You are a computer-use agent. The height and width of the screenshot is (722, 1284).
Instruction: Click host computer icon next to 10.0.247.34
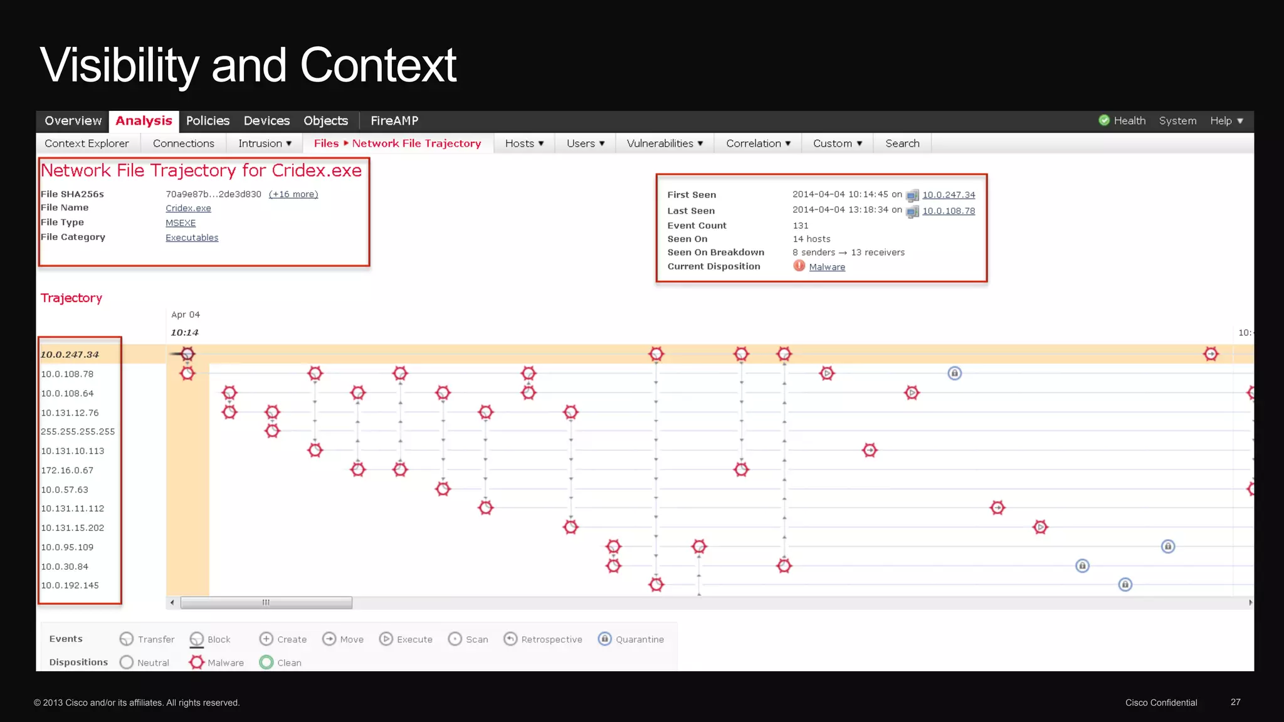pos(912,195)
